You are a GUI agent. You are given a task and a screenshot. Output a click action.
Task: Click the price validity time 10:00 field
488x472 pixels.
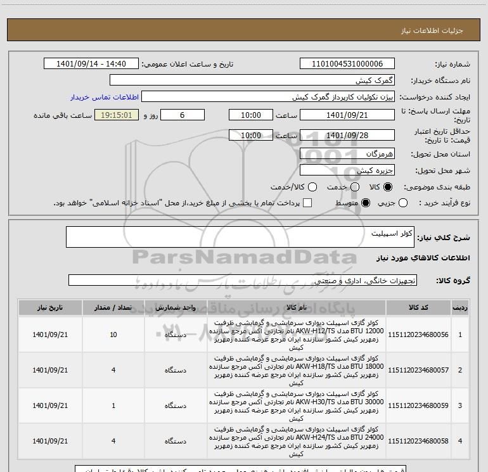pos(251,135)
